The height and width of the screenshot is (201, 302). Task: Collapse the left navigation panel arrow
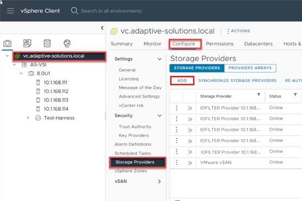[x=102, y=28]
